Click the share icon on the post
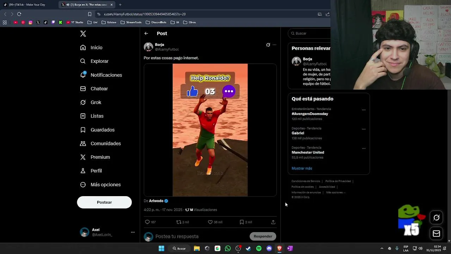451x254 pixels. pos(273,222)
